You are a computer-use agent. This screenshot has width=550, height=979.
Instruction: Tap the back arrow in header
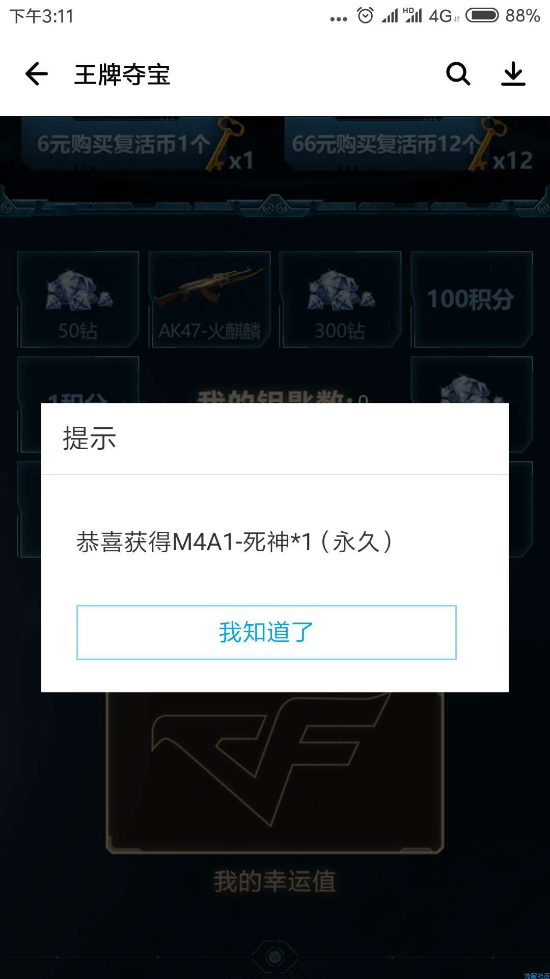pyautogui.click(x=37, y=74)
